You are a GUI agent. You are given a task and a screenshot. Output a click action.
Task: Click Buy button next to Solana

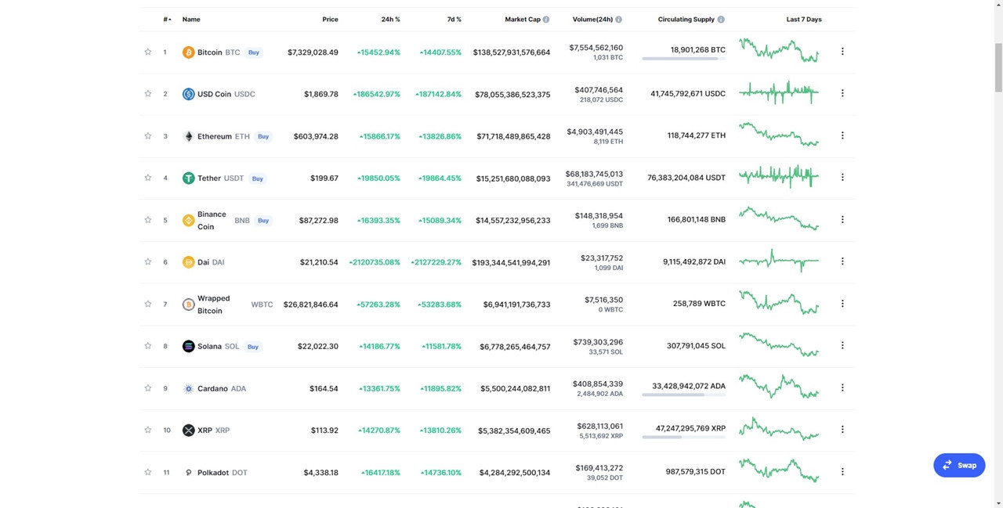tap(252, 347)
